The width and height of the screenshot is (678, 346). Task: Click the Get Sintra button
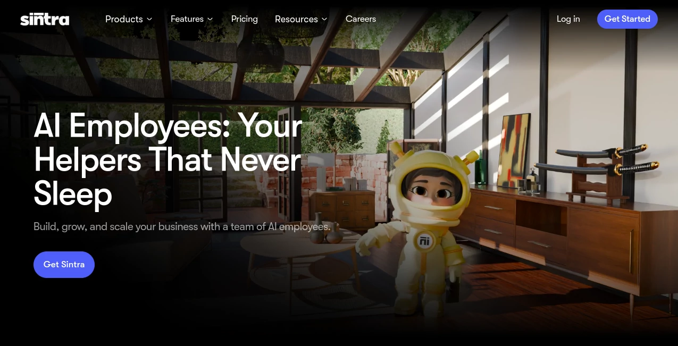[64, 265]
